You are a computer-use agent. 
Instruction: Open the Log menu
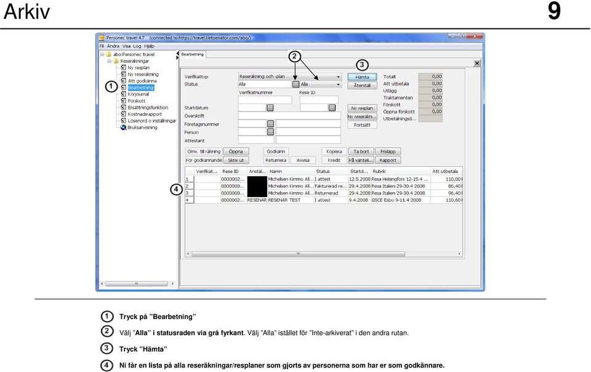[x=137, y=46]
